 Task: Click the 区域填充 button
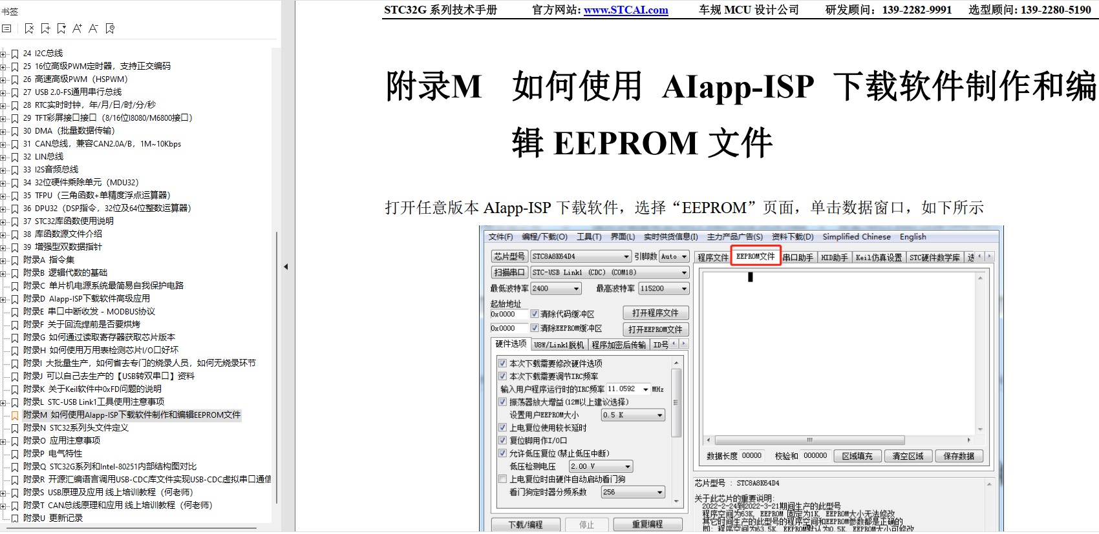click(857, 456)
